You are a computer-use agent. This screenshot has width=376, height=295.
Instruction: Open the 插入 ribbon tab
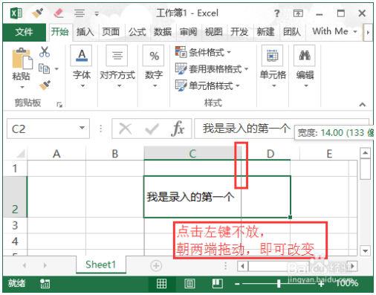85,32
